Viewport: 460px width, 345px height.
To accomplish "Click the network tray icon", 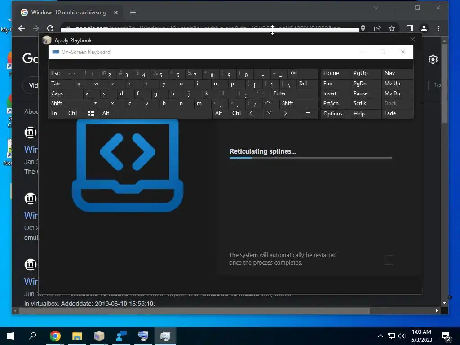I will pos(391,336).
